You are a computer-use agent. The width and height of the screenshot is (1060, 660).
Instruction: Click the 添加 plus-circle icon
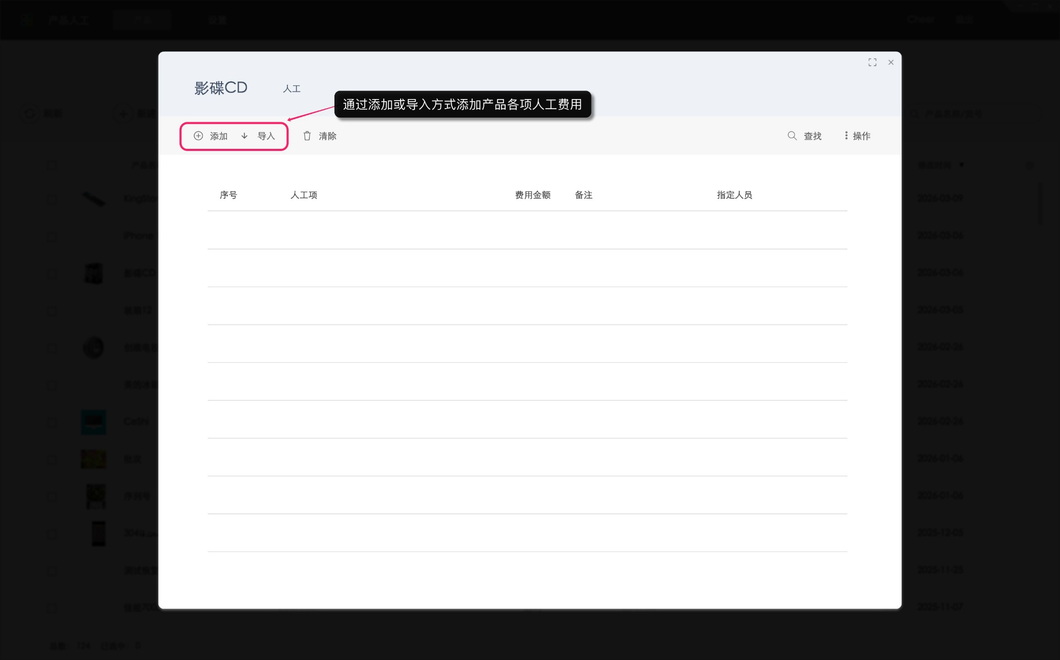tap(198, 136)
